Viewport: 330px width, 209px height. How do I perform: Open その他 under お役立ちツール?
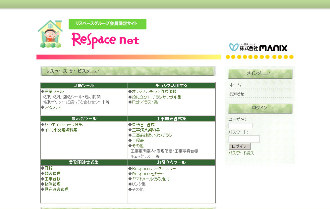pos(137,189)
